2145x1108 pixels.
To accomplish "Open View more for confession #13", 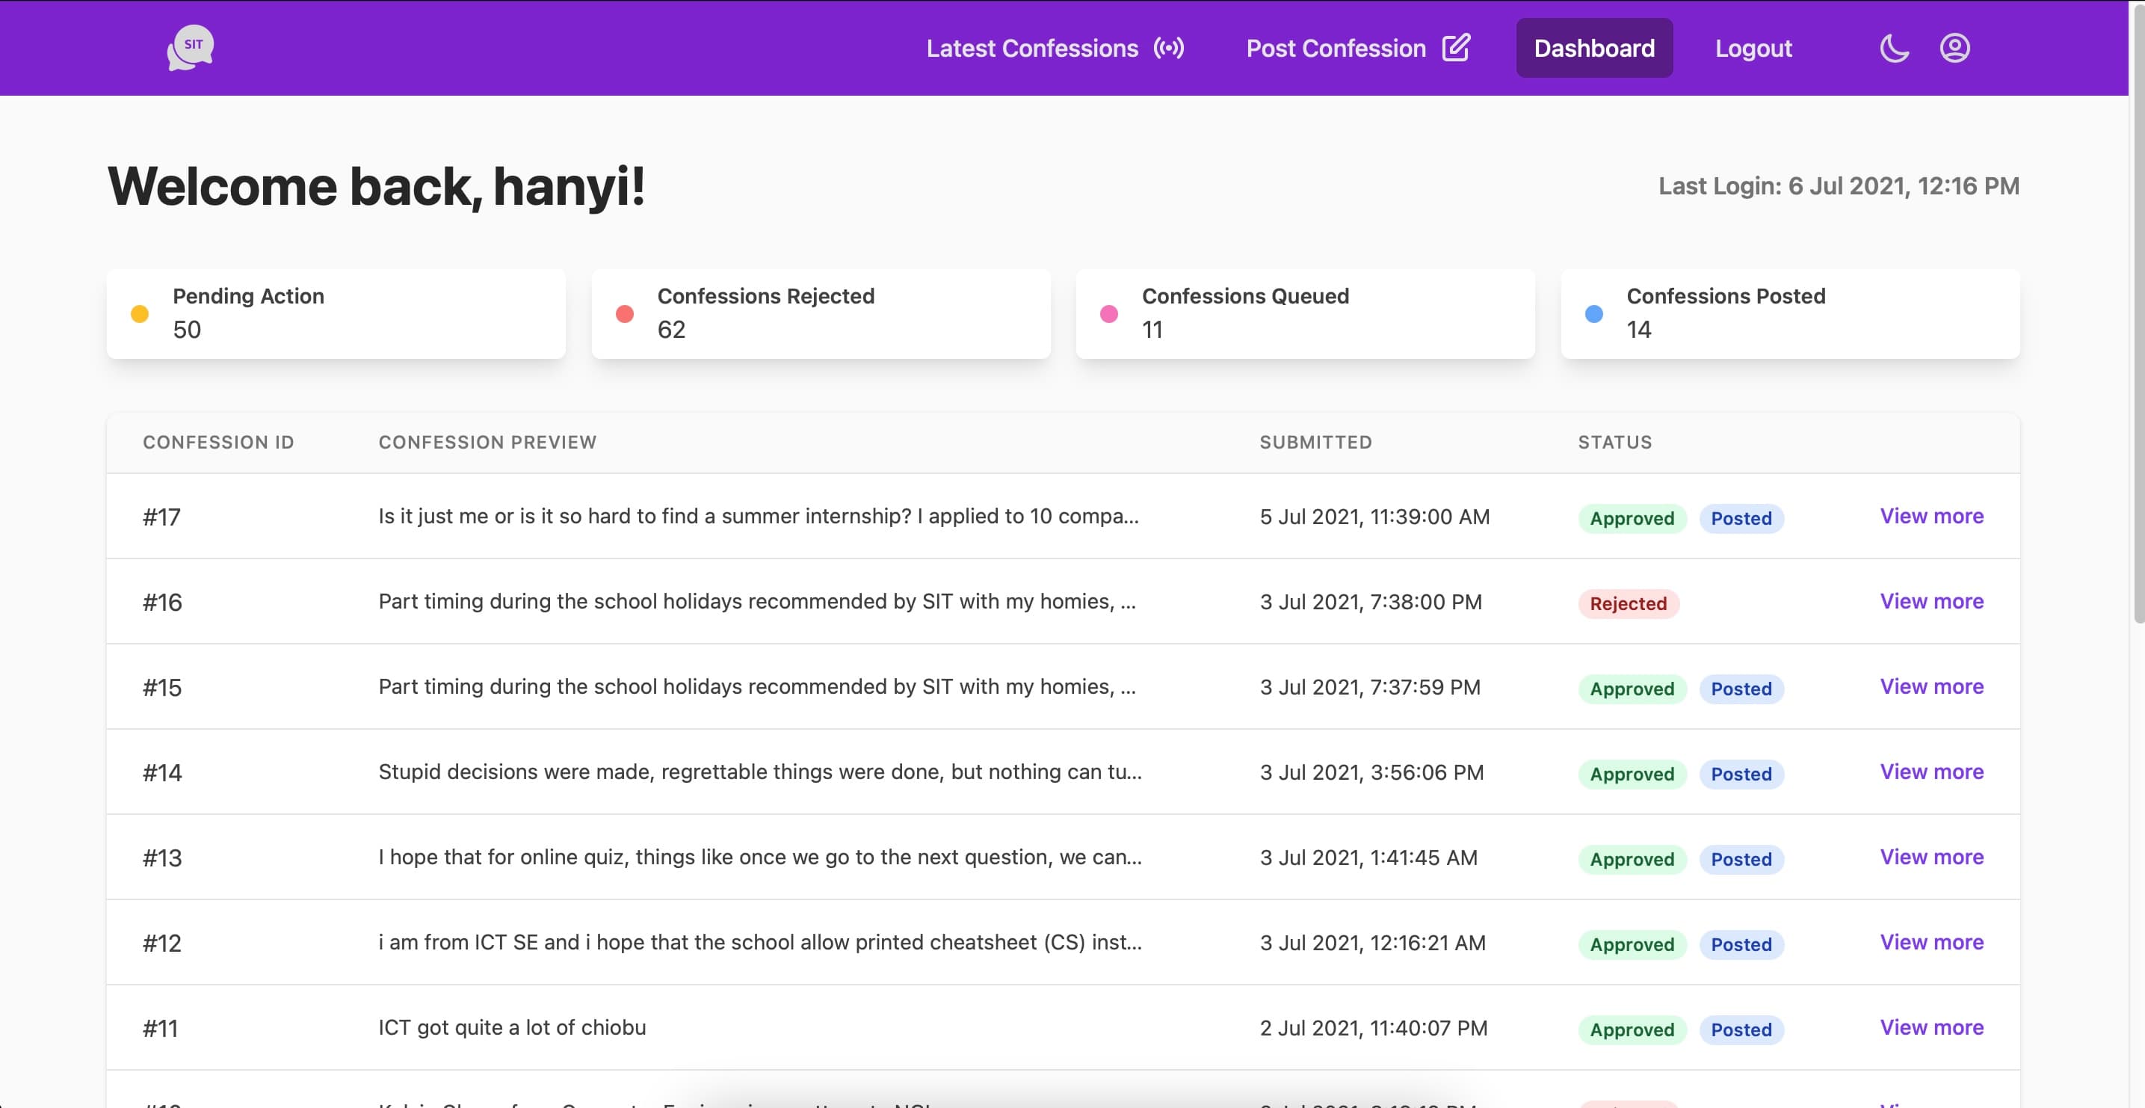I will 1931,856.
